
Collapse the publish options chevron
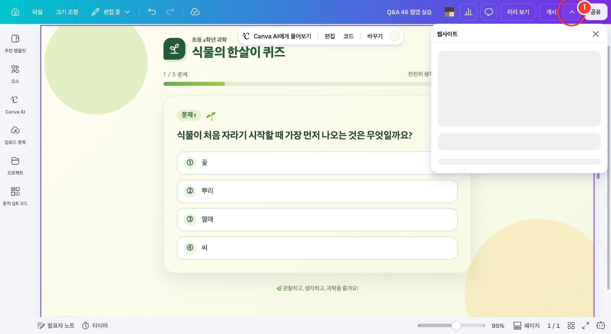click(x=572, y=12)
